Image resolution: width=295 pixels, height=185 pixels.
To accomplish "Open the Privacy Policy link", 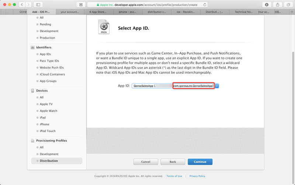I will tap(197, 176).
